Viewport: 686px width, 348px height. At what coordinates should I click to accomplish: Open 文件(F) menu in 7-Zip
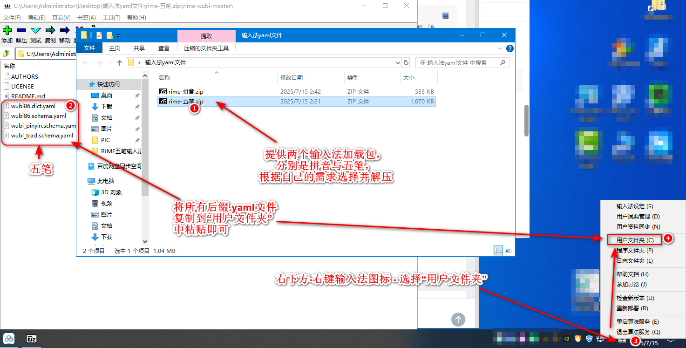pos(12,18)
